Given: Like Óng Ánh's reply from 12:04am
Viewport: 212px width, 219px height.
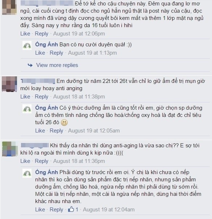Looking at the screenshot, I should [40, 210].
